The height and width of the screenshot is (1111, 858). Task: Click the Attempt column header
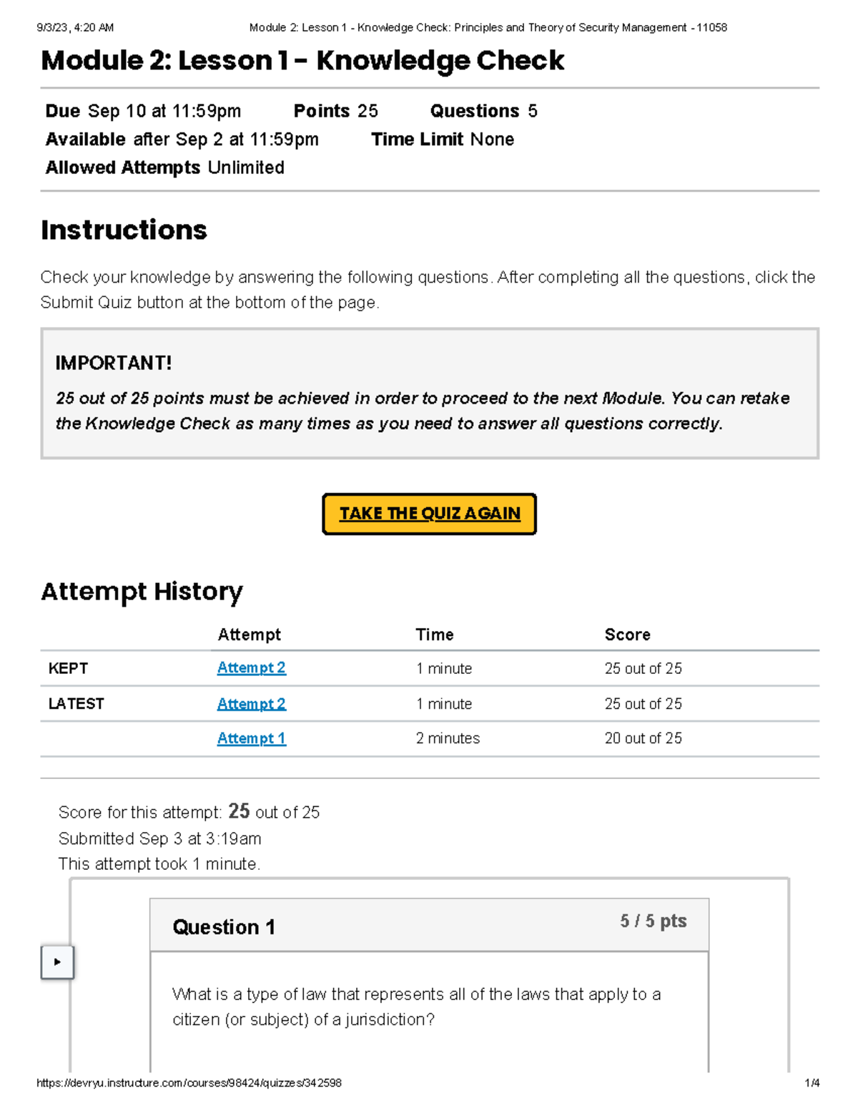tap(250, 635)
